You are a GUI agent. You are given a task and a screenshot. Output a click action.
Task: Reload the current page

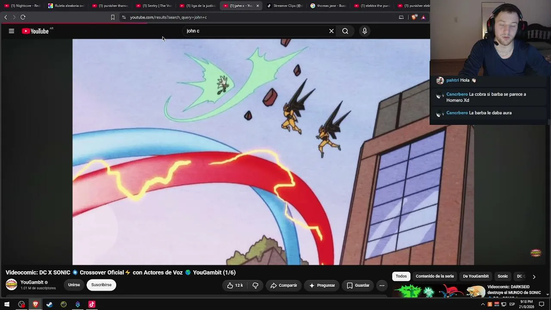point(23,17)
